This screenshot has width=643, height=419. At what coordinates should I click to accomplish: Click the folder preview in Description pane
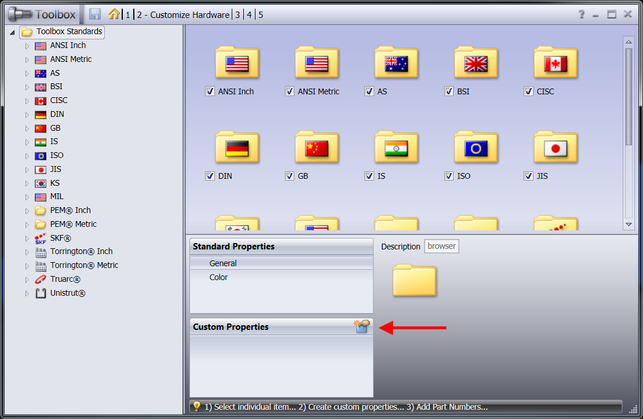414,281
